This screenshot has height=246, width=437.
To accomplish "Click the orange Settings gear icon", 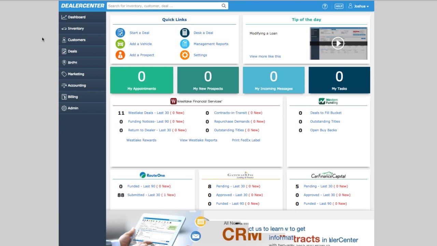I will [x=185, y=55].
